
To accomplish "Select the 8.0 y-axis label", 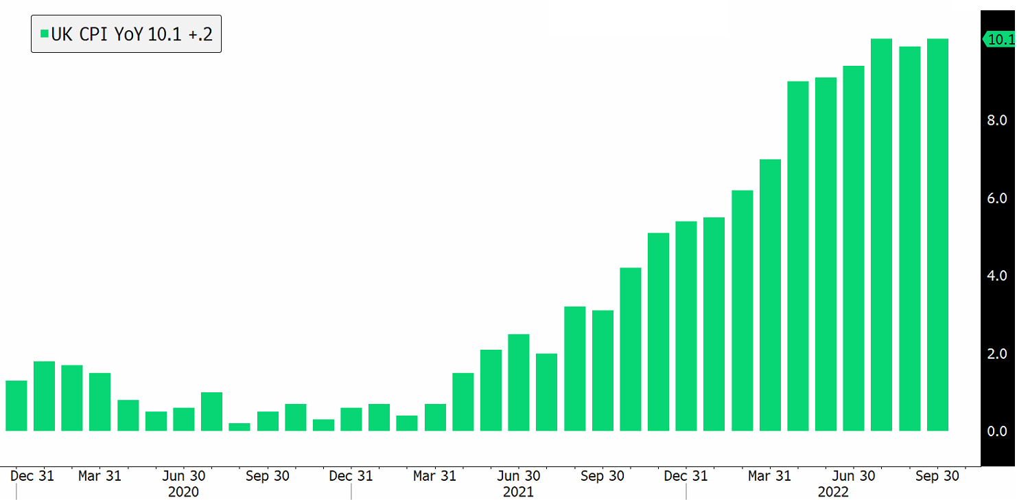I will pos(996,120).
